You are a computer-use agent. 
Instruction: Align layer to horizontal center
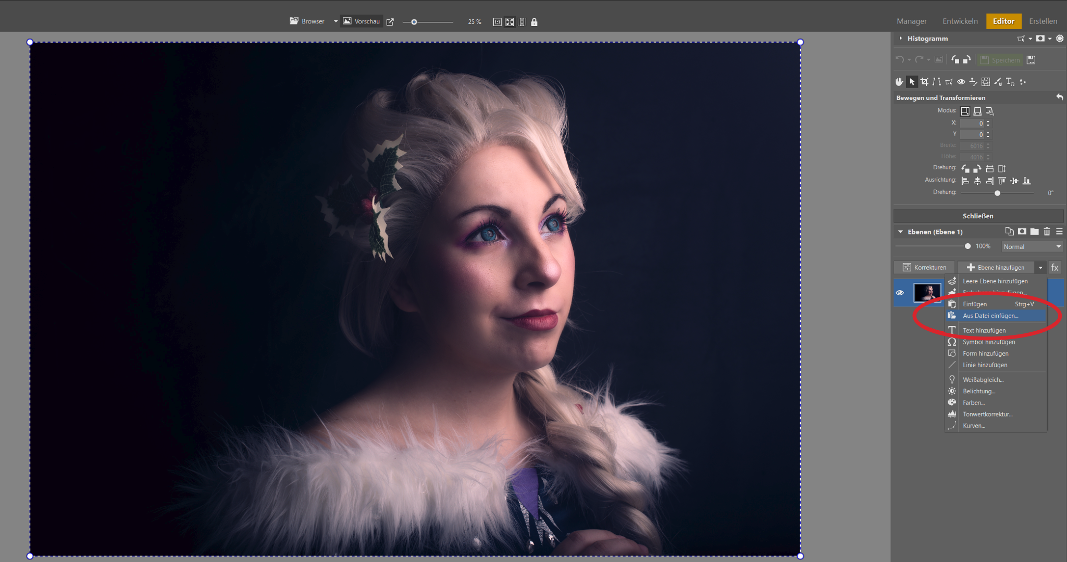pos(977,181)
